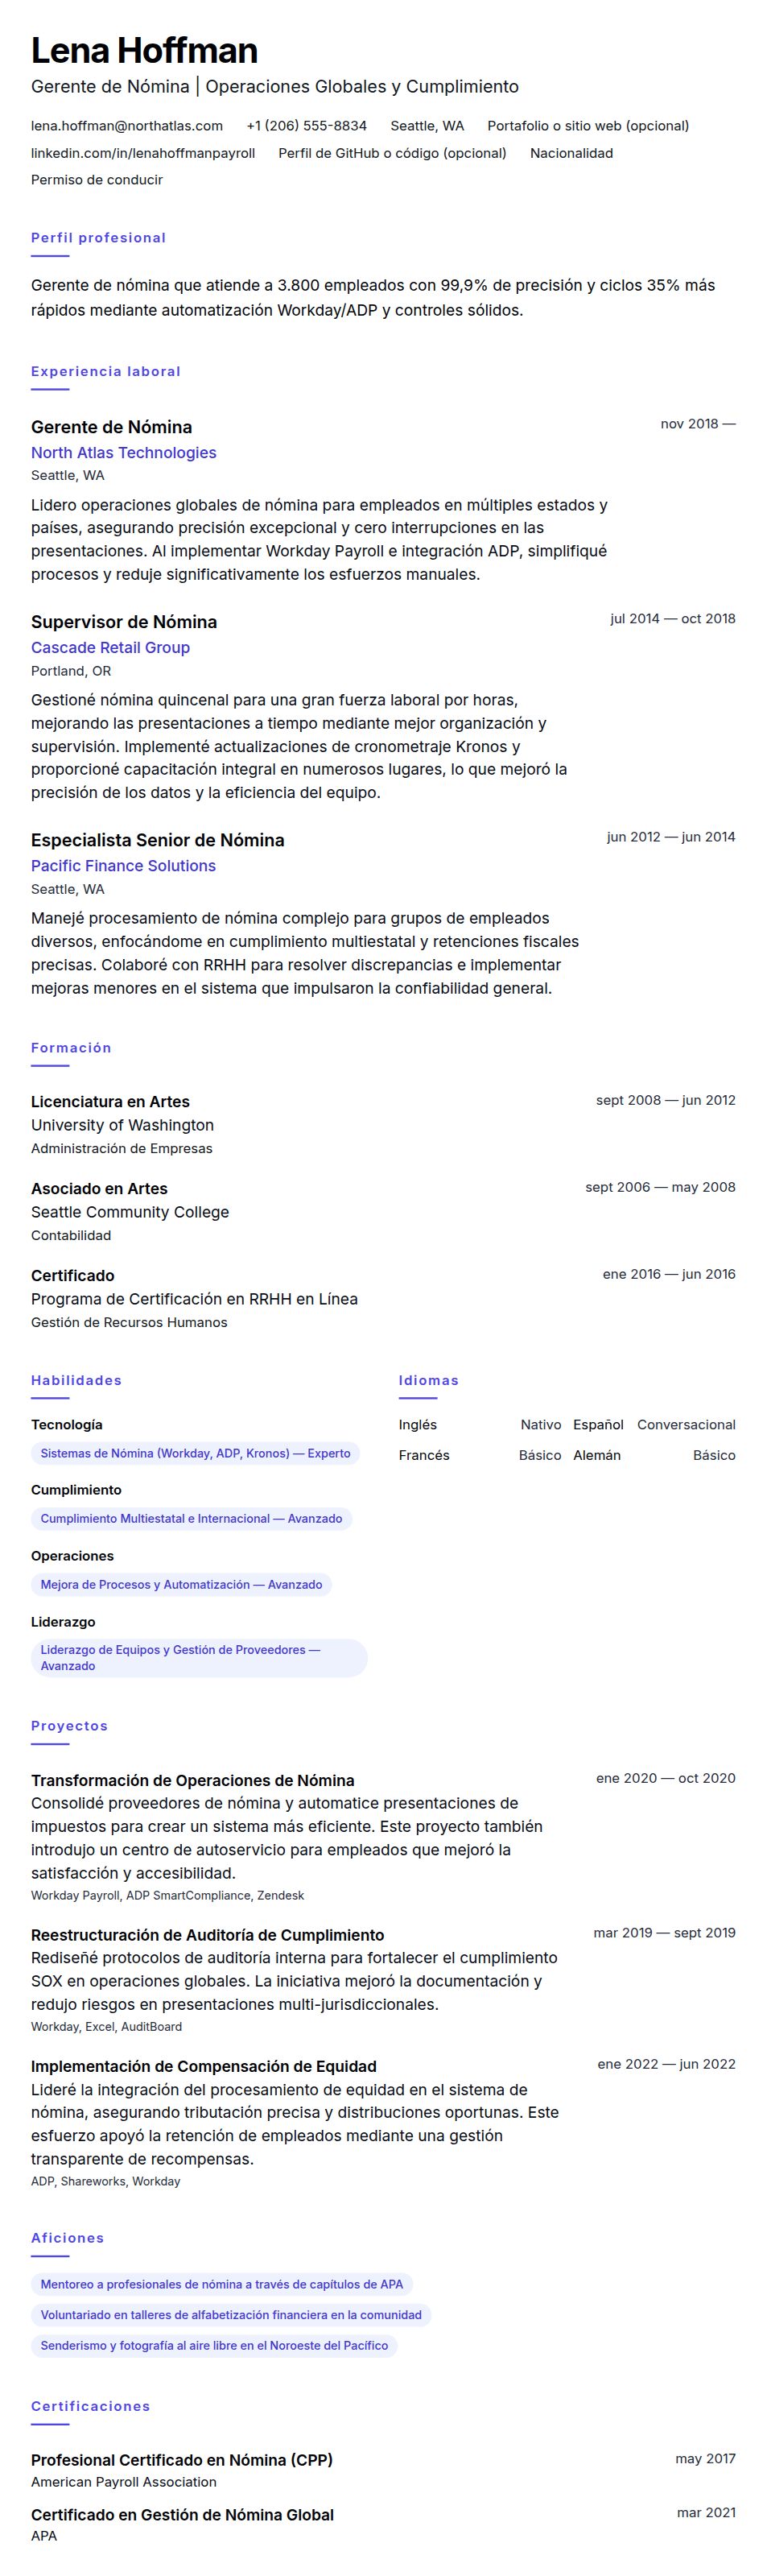Select the Voluntariado en talleres tag

point(231,2315)
